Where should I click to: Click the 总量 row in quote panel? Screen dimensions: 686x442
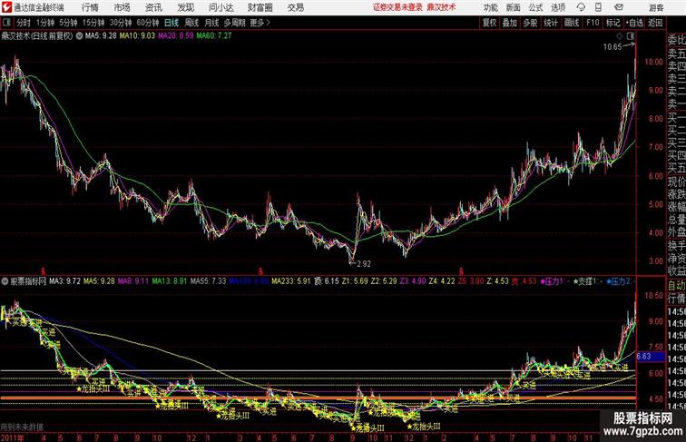(676, 220)
